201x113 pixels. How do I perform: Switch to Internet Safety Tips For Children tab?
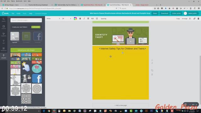[x=67, y=5]
